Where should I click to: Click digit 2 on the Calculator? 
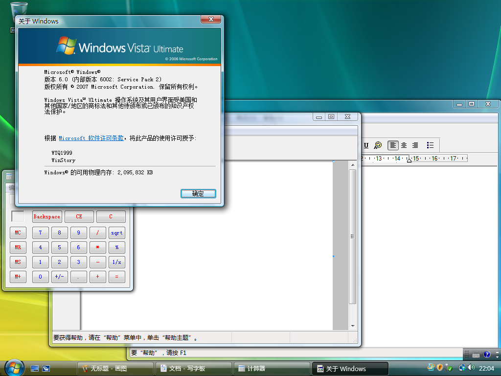click(59, 262)
